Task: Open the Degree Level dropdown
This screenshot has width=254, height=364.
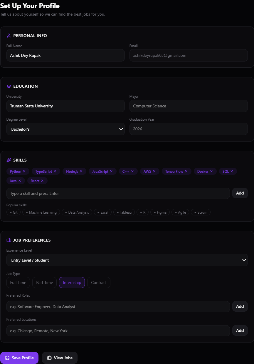Action: 65,129
